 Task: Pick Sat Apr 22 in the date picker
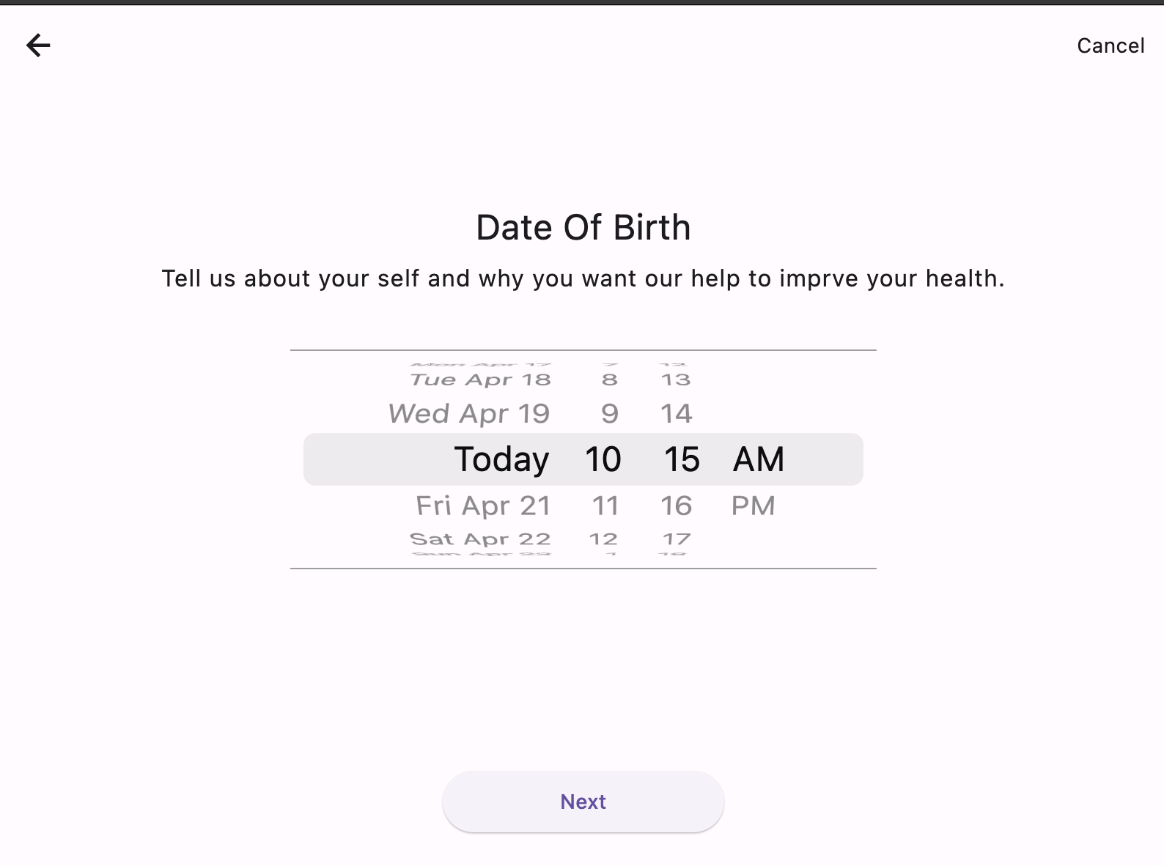point(479,539)
